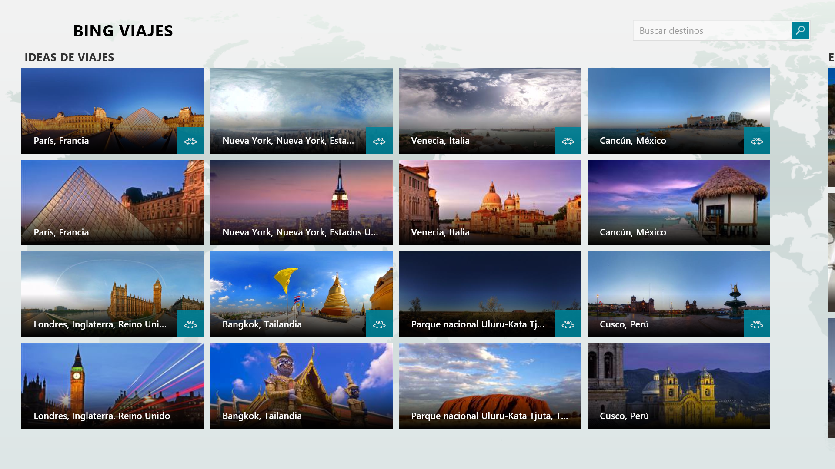835x469 pixels.
Task: Open 360 panorama icon on Uluru-Kata Tjuta tile
Action: 568,324
